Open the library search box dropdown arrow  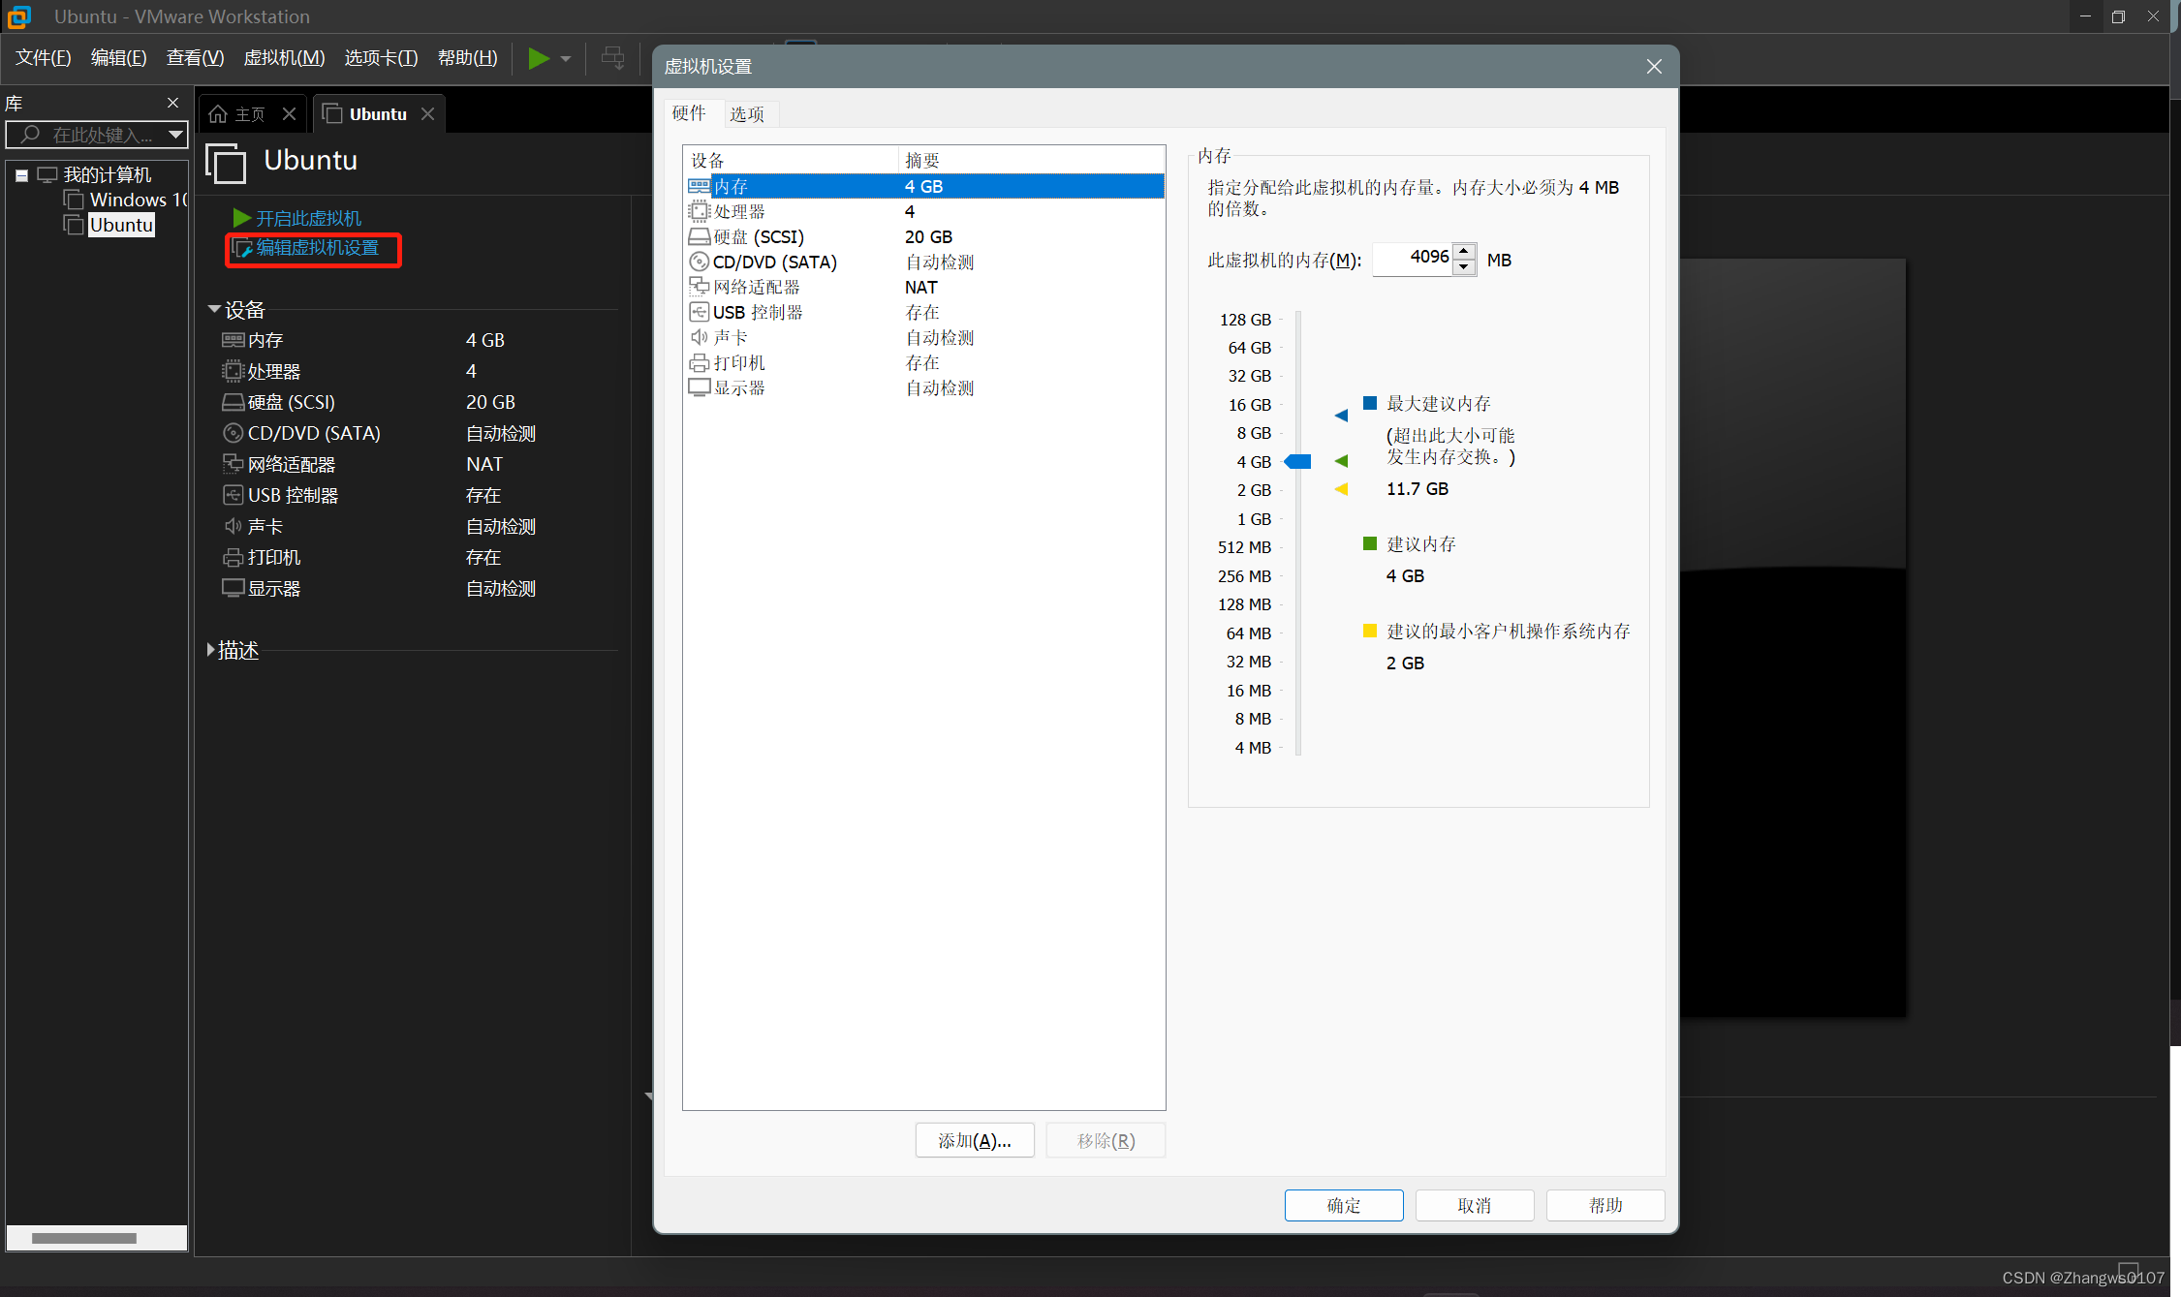(x=175, y=135)
